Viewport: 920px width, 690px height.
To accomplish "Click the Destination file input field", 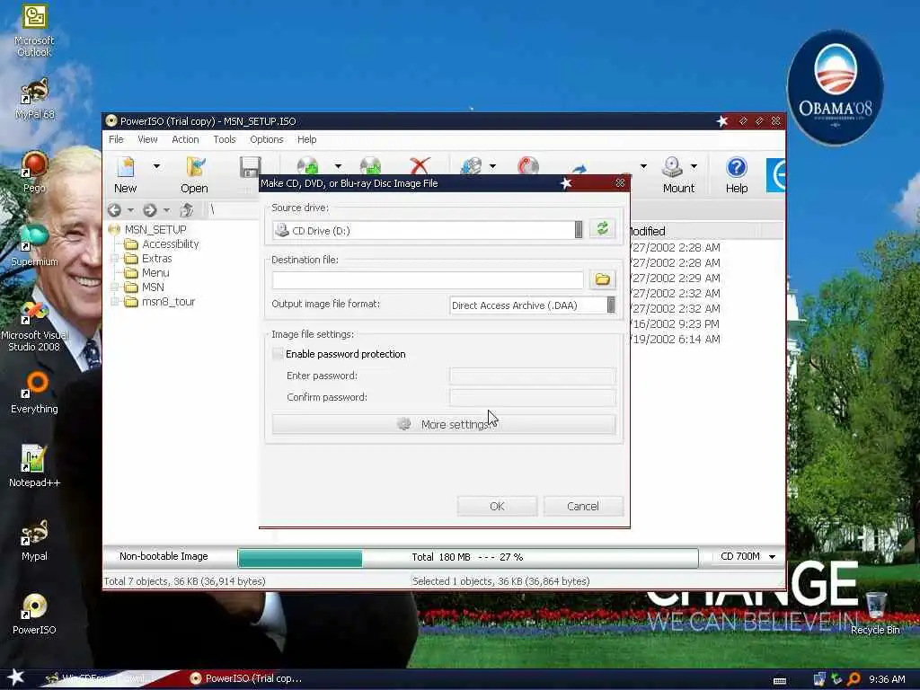I will (x=427, y=280).
